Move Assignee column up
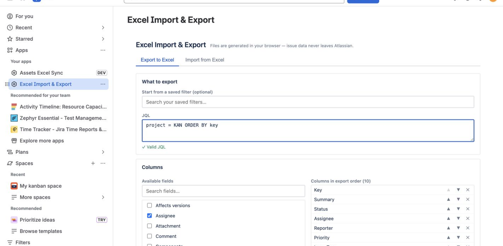 point(448,218)
